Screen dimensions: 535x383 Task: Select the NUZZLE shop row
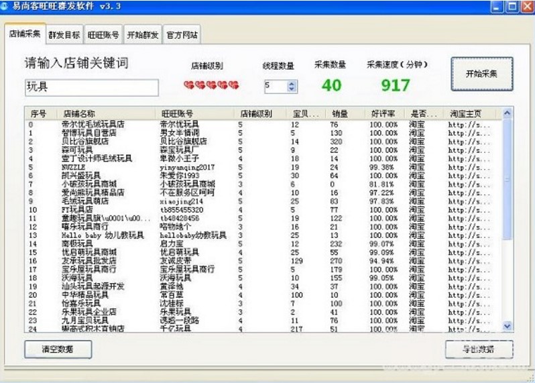263,167
